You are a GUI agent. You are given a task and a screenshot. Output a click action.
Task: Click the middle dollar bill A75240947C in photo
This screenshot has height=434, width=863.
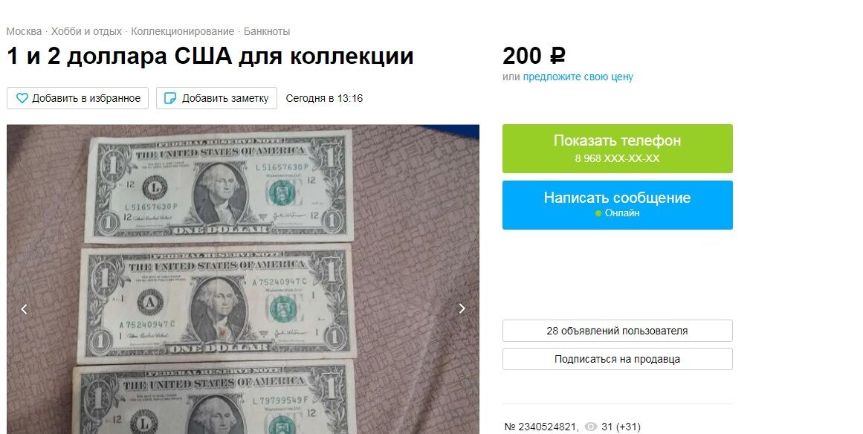click(215, 304)
